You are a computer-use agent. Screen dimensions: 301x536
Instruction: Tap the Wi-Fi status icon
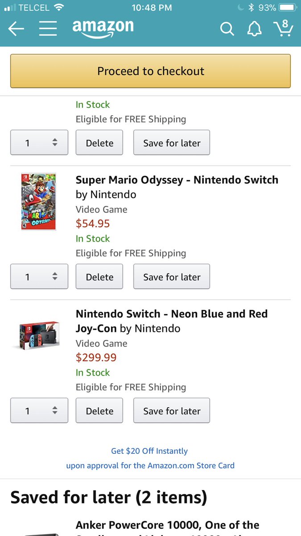[58, 8]
